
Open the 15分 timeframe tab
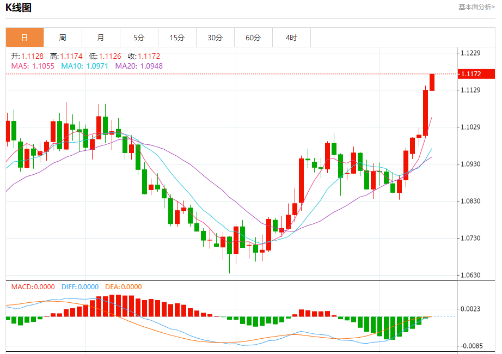(177, 38)
